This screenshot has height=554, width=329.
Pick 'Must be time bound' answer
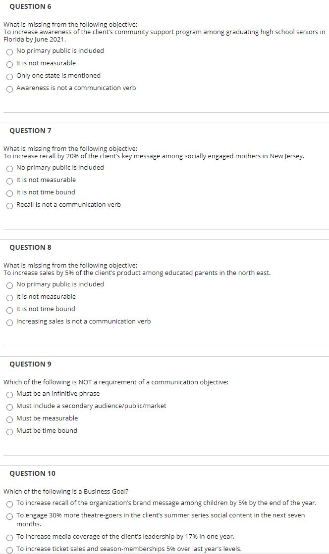10,431
